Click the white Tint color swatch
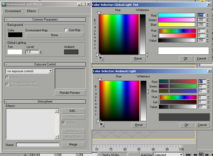 [x=15, y=52]
